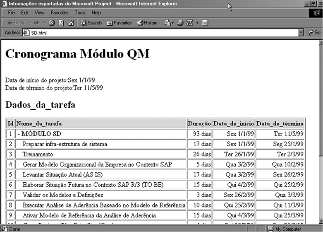Click the Seg 25/1/99 end date
This screenshot has width=323, height=232.
click(280, 144)
